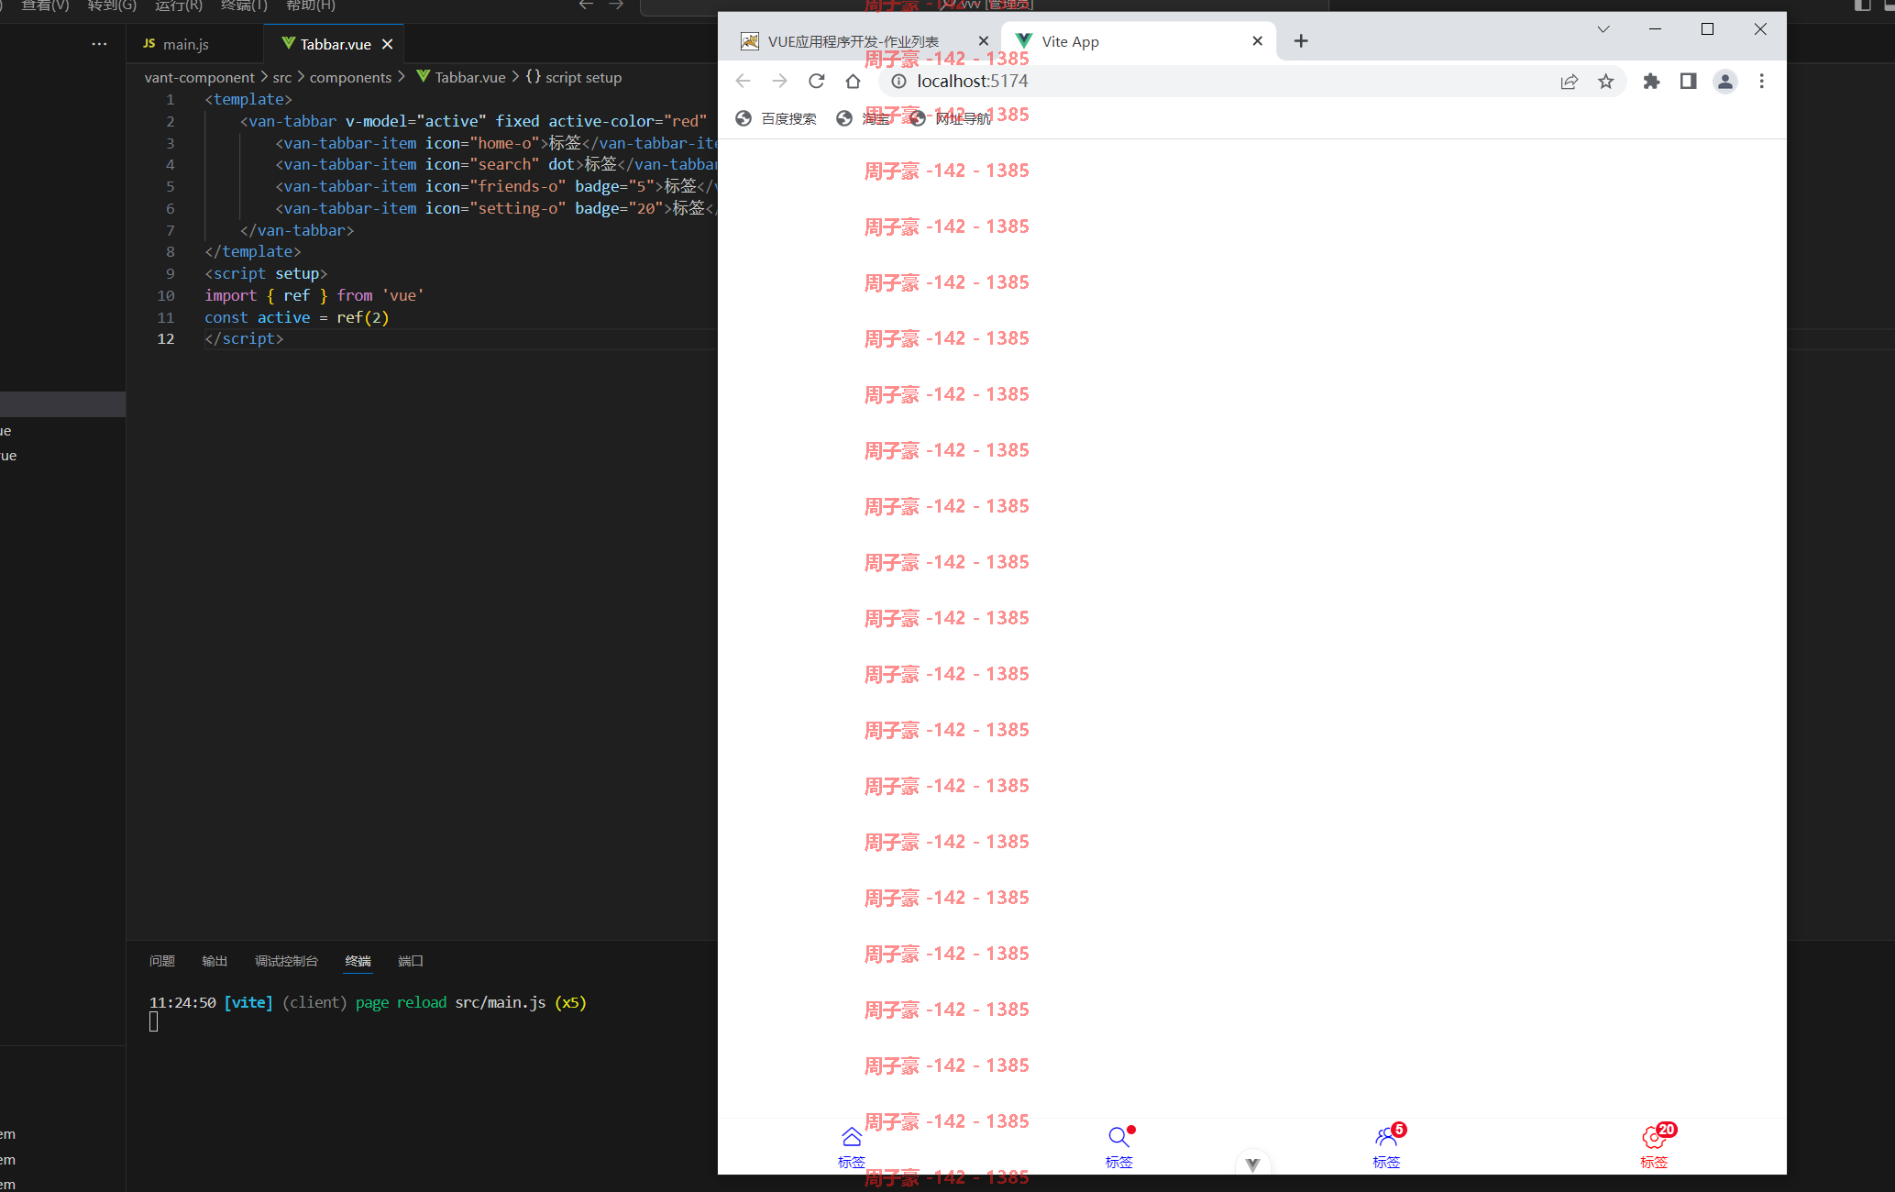Click the browser back arrow
Viewport: 1895px width, 1192px height.
coord(743,81)
